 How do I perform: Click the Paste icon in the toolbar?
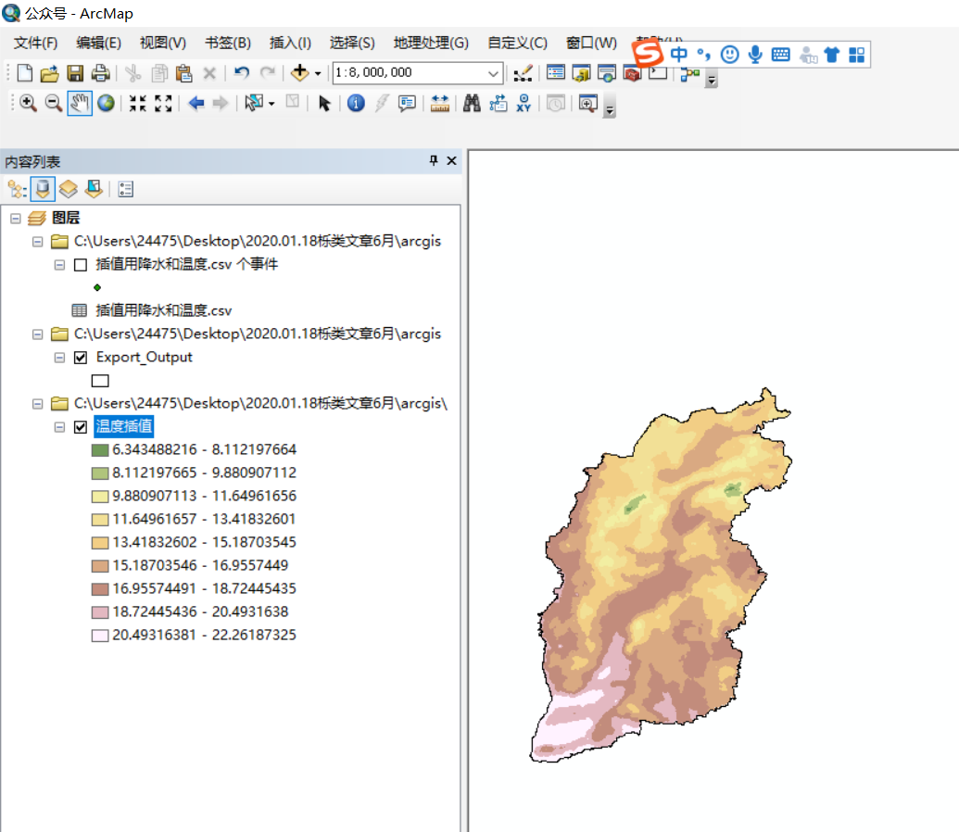(183, 73)
